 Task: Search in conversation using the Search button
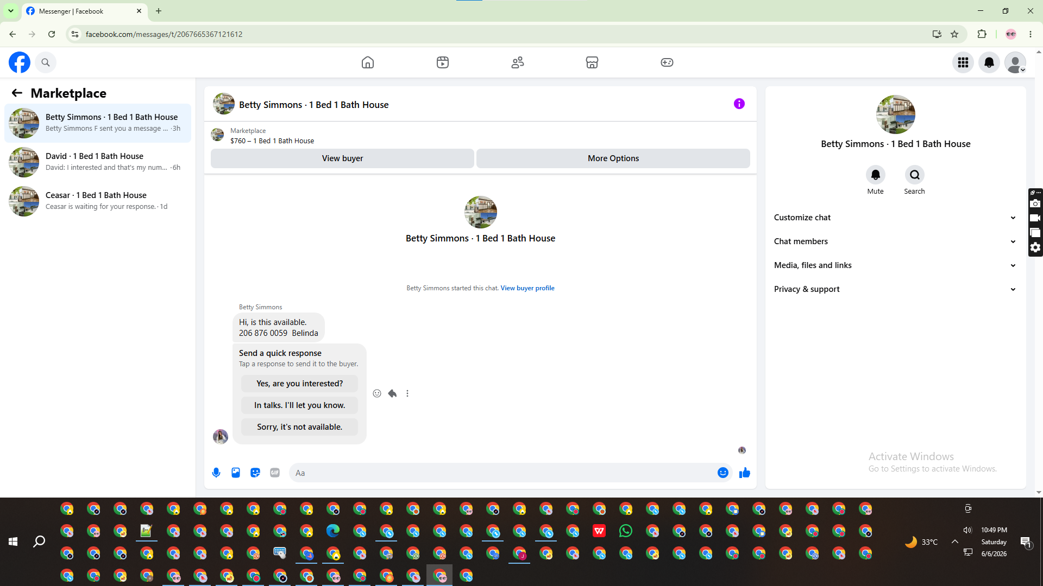pos(915,175)
